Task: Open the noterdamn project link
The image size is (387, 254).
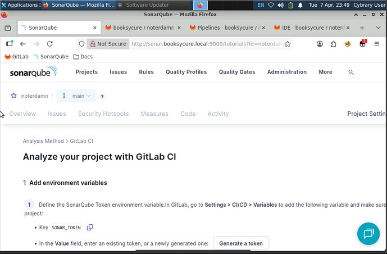Action: [35, 96]
